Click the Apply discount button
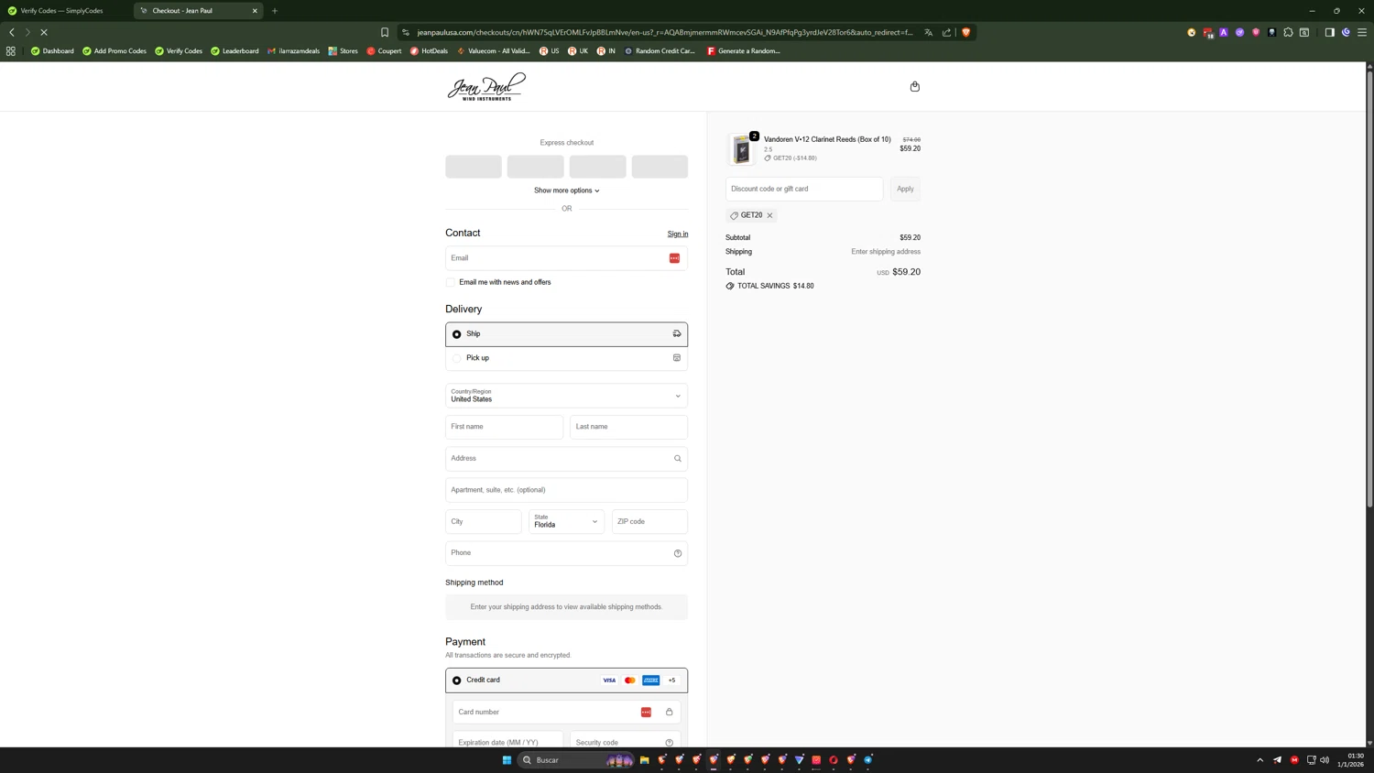This screenshot has height=773, width=1374. pos(905,189)
